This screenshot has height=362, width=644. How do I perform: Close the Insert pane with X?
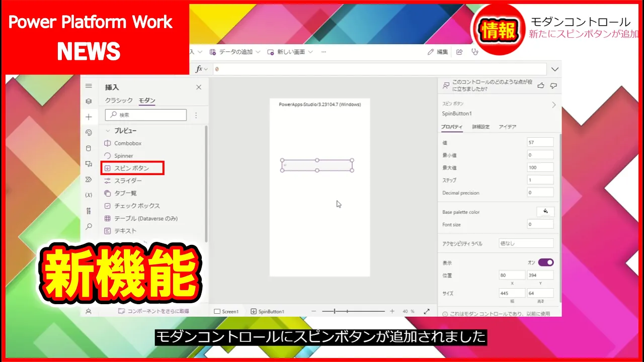tap(199, 87)
